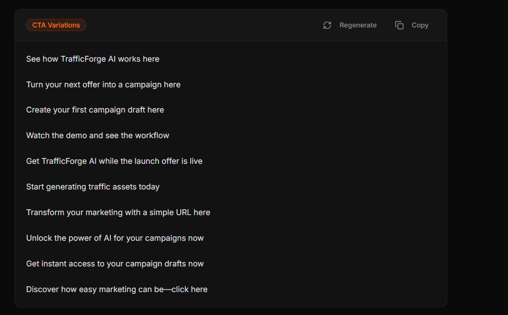Click the Regenerate circular arrows icon
The height and width of the screenshot is (315, 508).
click(327, 25)
